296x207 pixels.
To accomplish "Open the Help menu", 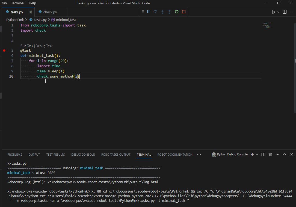I will coord(32,3).
